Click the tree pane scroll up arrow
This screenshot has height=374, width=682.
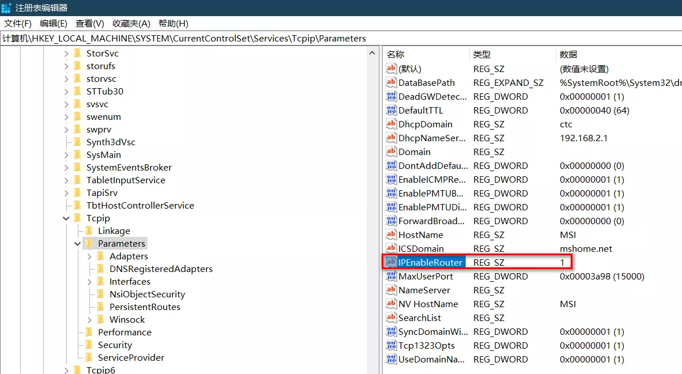(x=372, y=53)
